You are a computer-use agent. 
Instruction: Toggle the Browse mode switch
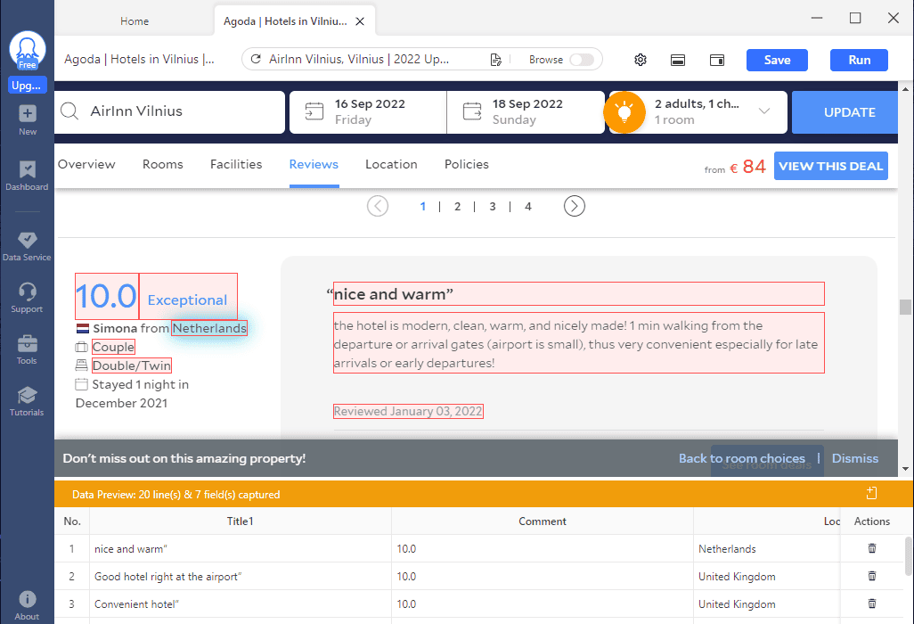582,60
